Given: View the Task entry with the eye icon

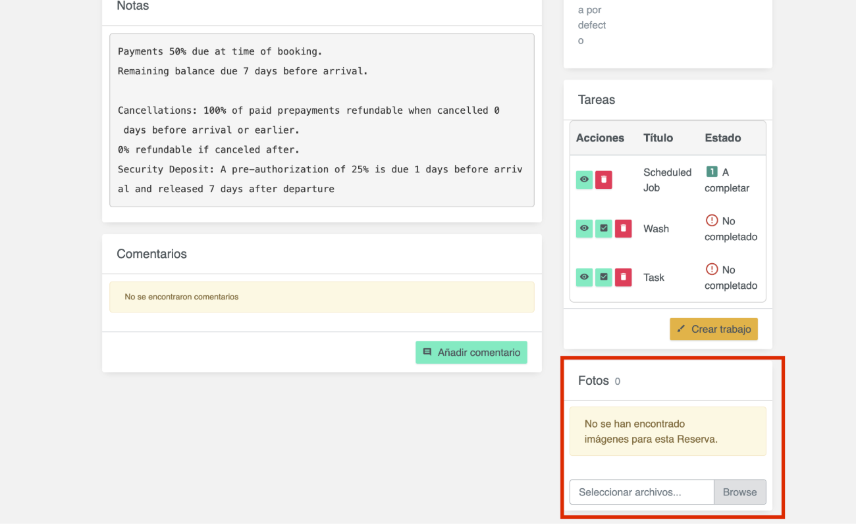Looking at the screenshot, I should (x=584, y=277).
